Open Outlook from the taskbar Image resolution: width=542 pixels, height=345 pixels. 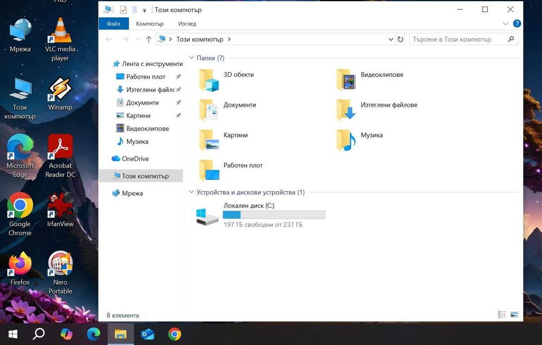(x=147, y=334)
